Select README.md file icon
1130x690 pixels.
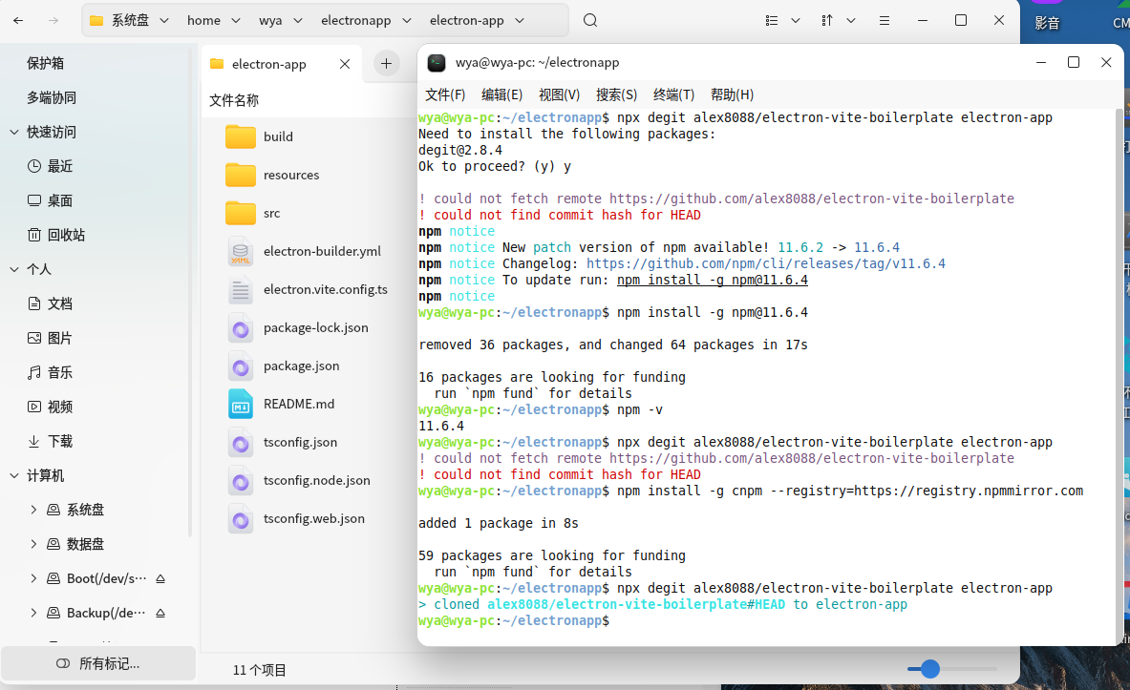point(241,404)
